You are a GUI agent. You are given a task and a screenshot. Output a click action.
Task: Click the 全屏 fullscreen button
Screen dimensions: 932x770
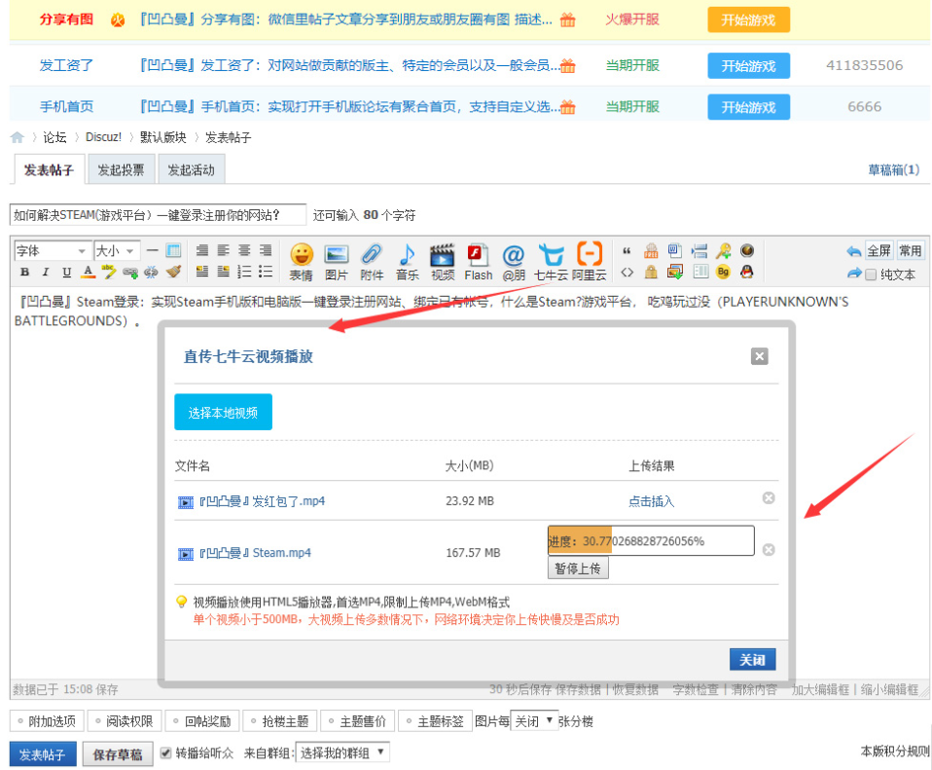(878, 250)
